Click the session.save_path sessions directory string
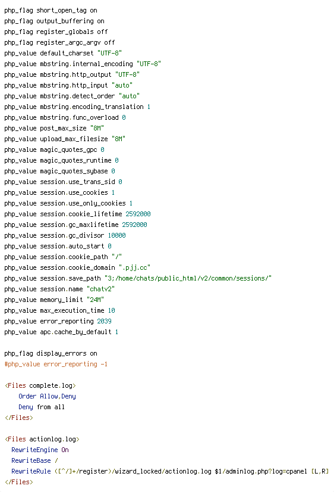 coord(188,278)
